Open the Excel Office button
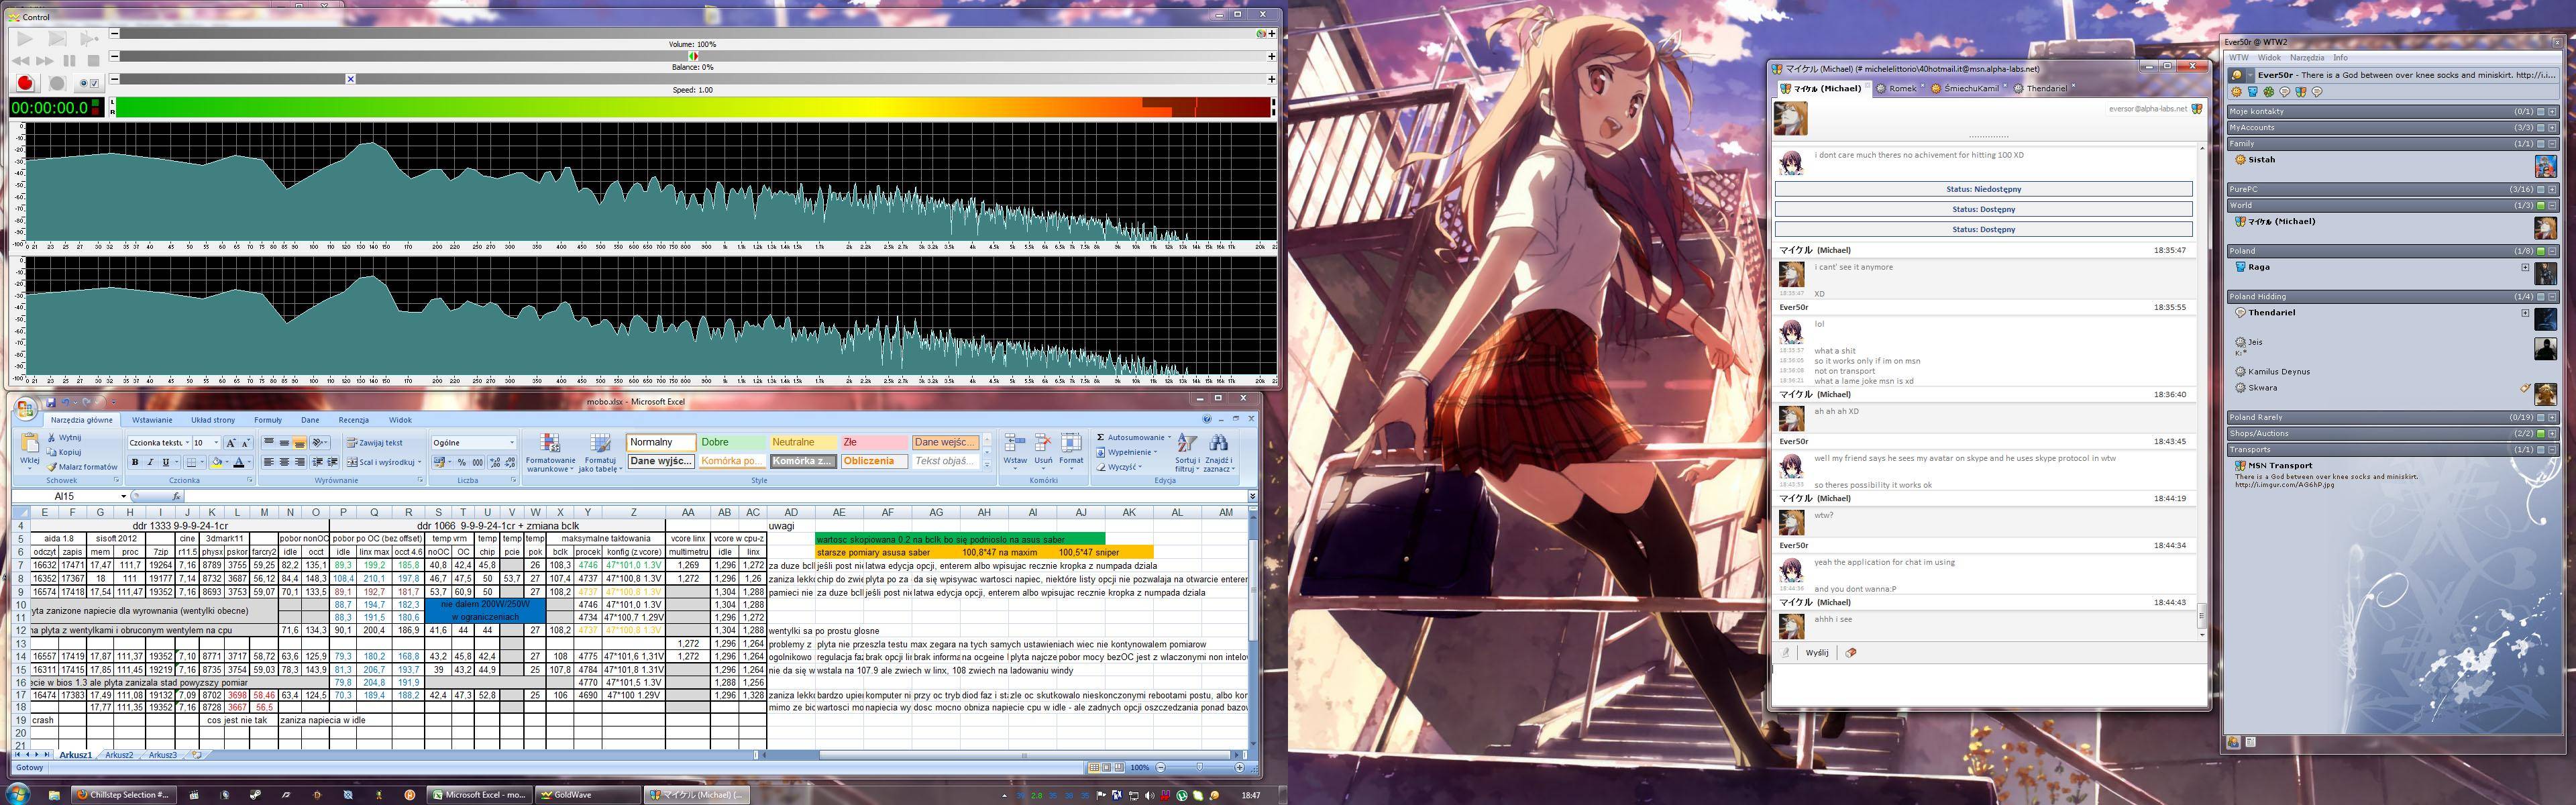 pyautogui.click(x=26, y=408)
